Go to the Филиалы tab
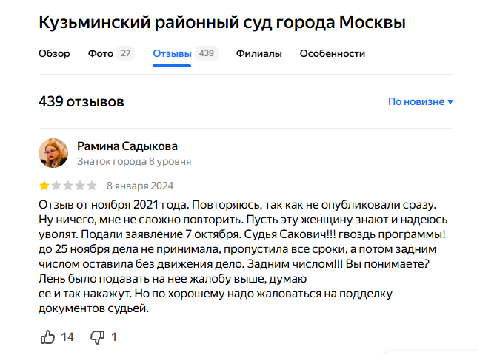 [258, 53]
